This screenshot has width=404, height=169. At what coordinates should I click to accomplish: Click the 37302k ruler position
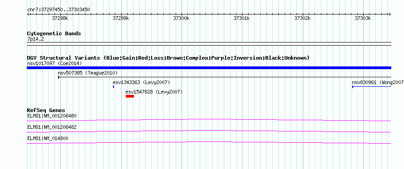[x=302, y=18]
